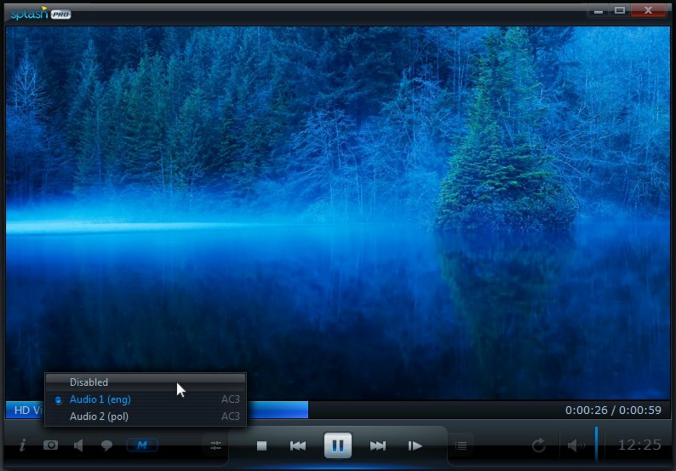This screenshot has width=676, height=471.
Task: Toggle the Motion (M) enhancement button
Action: 142,445
